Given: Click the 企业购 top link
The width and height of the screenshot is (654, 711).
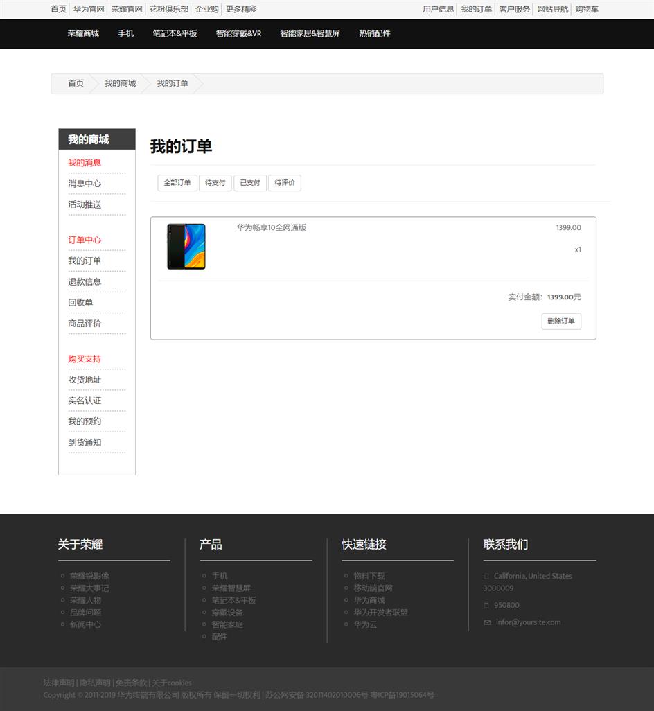Looking at the screenshot, I should pyautogui.click(x=207, y=9).
